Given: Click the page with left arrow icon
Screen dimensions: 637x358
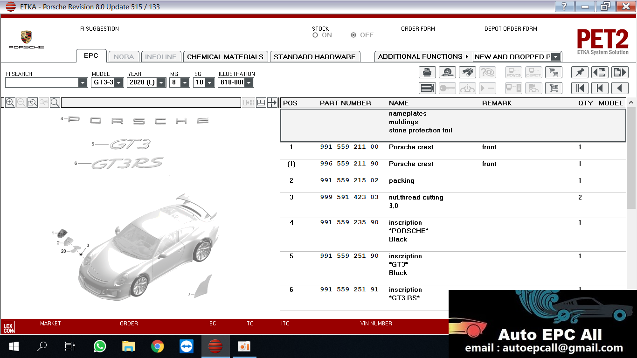Looking at the screenshot, I should coord(600,72).
